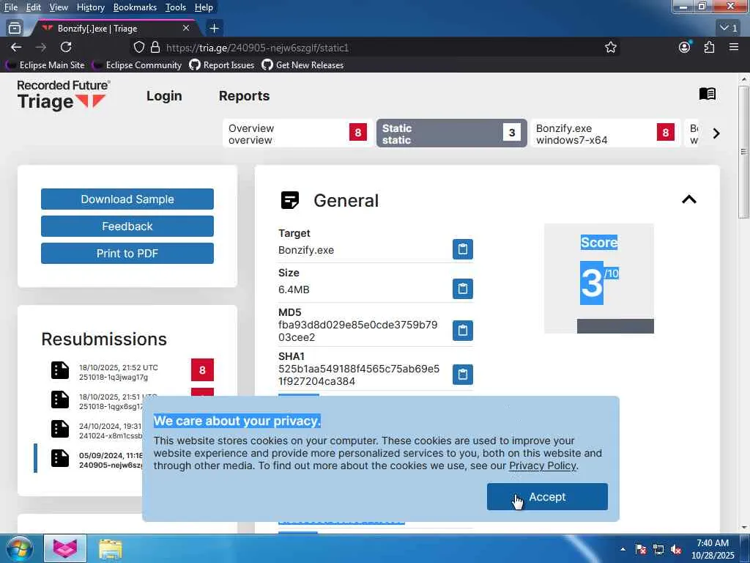
Task: Open the View menu
Action: tap(59, 7)
